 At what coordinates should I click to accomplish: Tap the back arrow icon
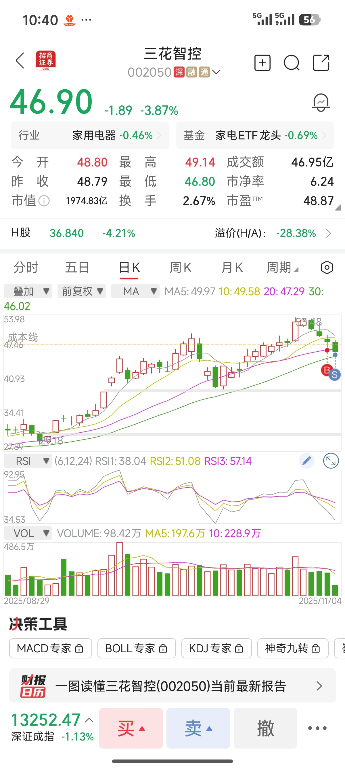(x=20, y=60)
